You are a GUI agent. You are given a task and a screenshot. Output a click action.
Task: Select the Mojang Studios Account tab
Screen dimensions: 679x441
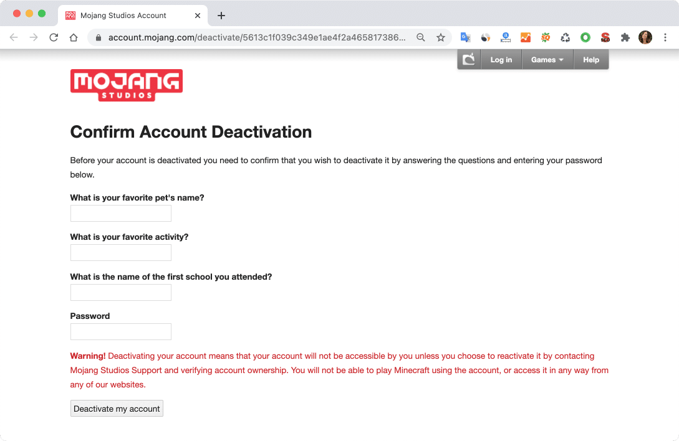[133, 16]
